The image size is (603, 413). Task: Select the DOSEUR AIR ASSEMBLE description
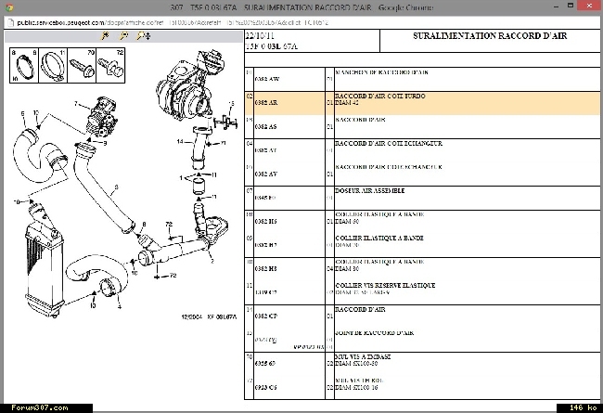[370, 191]
